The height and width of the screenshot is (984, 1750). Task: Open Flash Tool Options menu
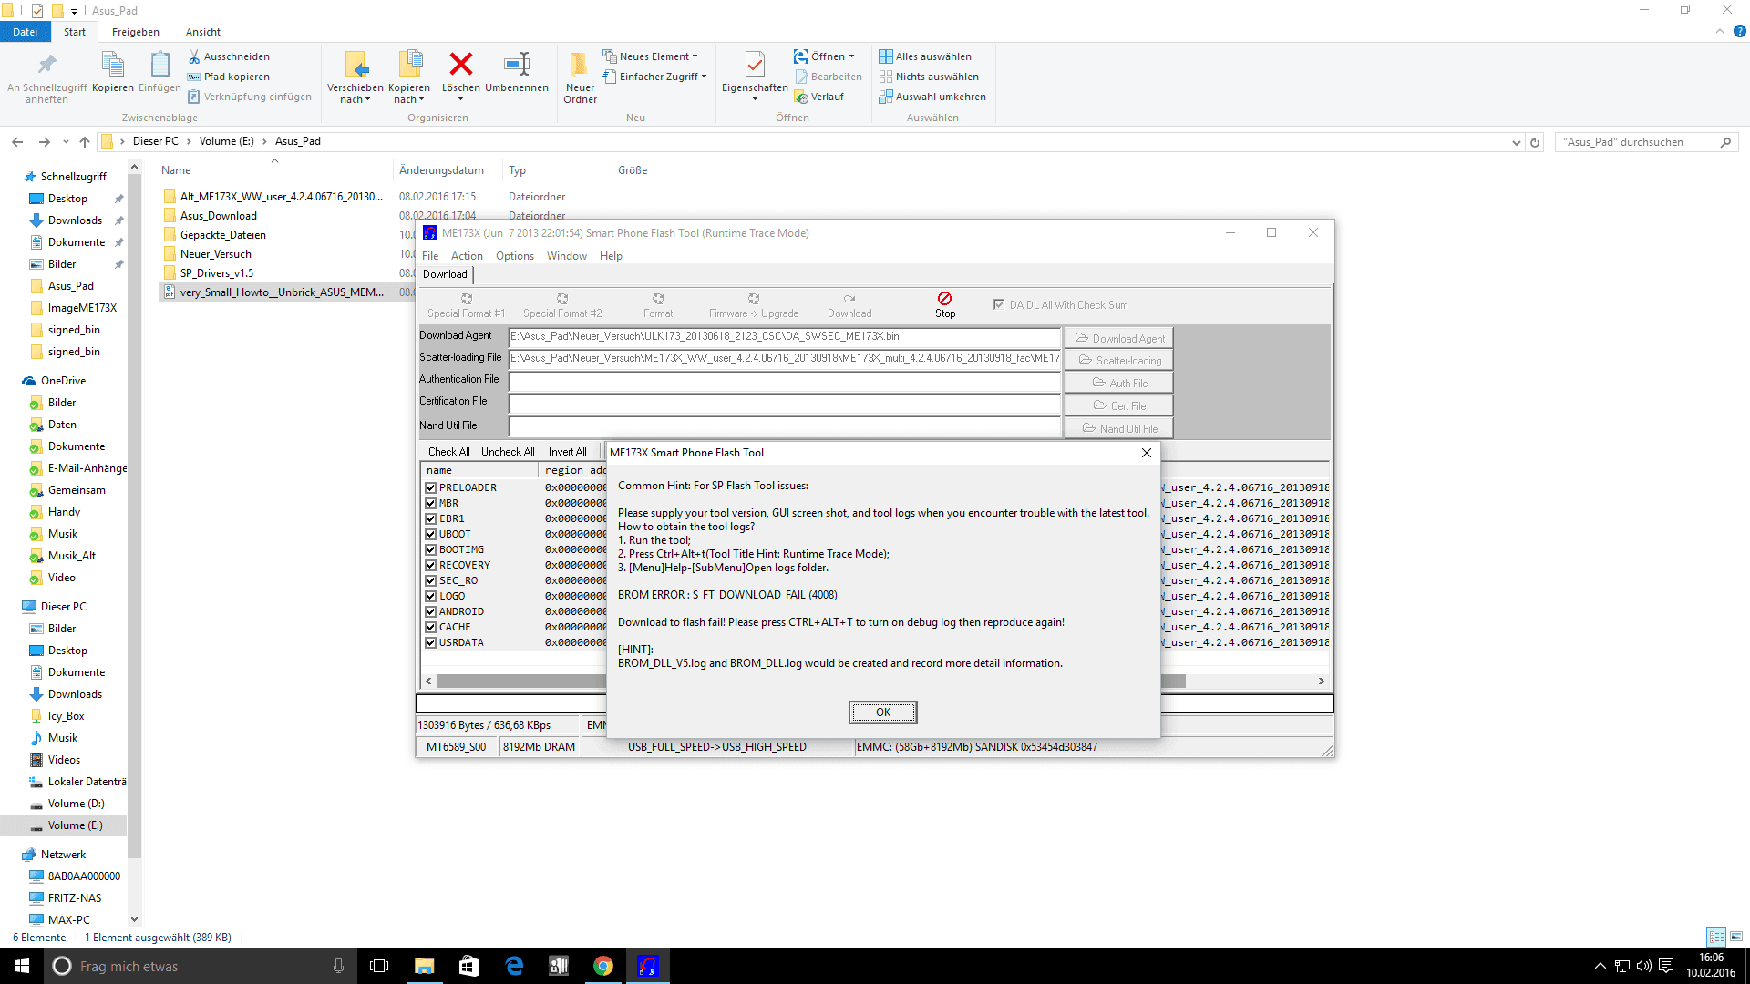[515, 256]
